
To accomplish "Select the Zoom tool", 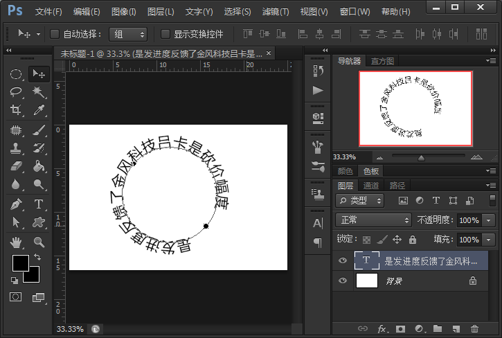I will point(39,242).
